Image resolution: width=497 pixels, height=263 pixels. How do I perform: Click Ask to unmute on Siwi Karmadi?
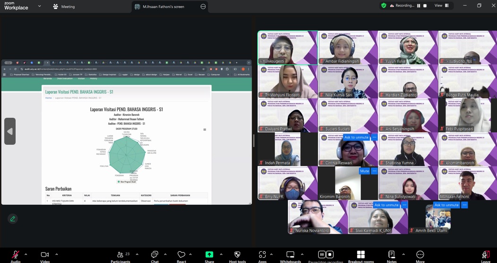pos(386,205)
